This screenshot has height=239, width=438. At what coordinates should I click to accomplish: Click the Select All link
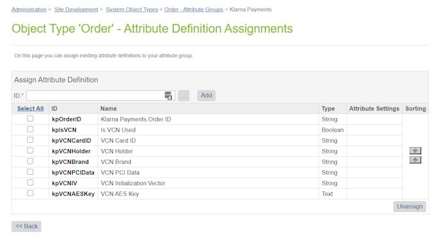click(30, 109)
